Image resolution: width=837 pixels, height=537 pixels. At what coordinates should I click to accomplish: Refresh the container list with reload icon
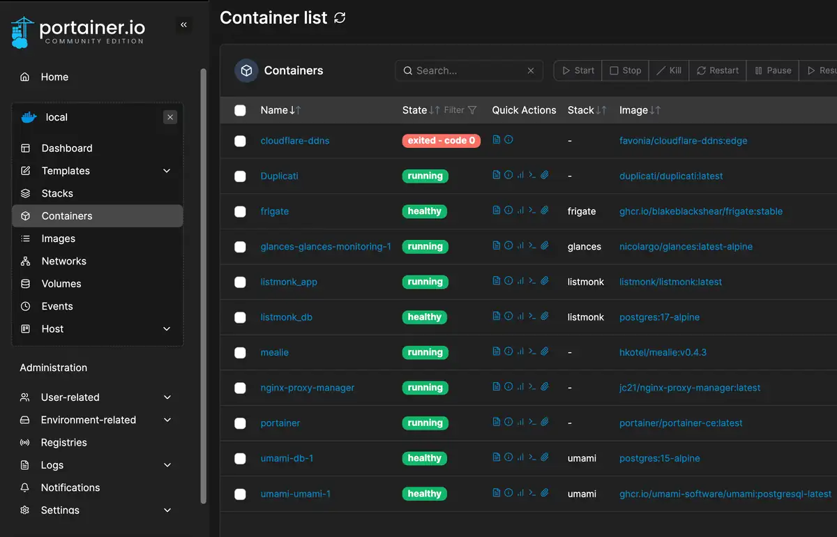pyautogui.click(x=340, y=18)
